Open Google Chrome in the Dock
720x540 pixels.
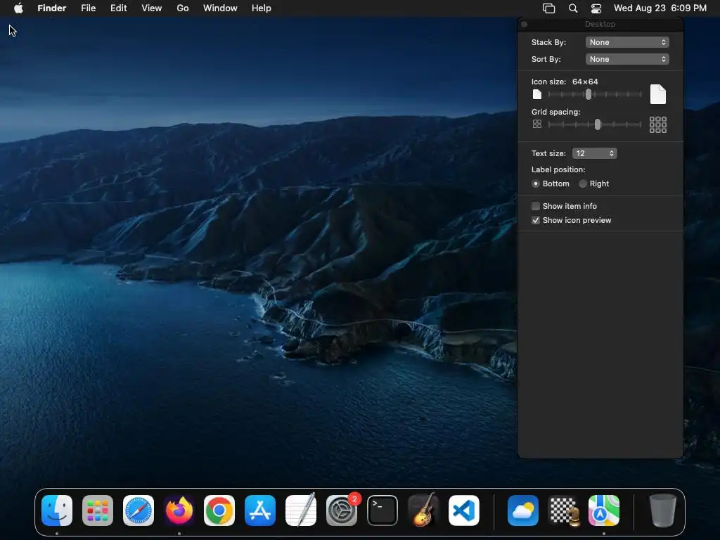(x=219, y=510)
